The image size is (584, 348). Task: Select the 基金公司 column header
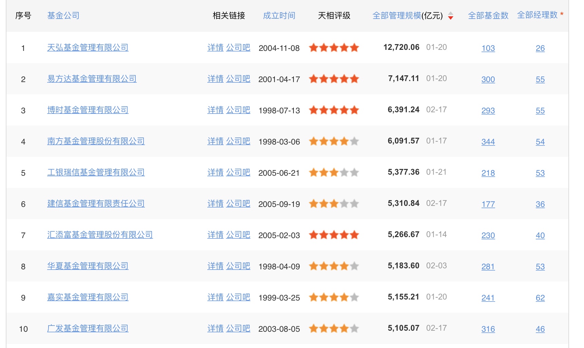click(x=62, y=15)
